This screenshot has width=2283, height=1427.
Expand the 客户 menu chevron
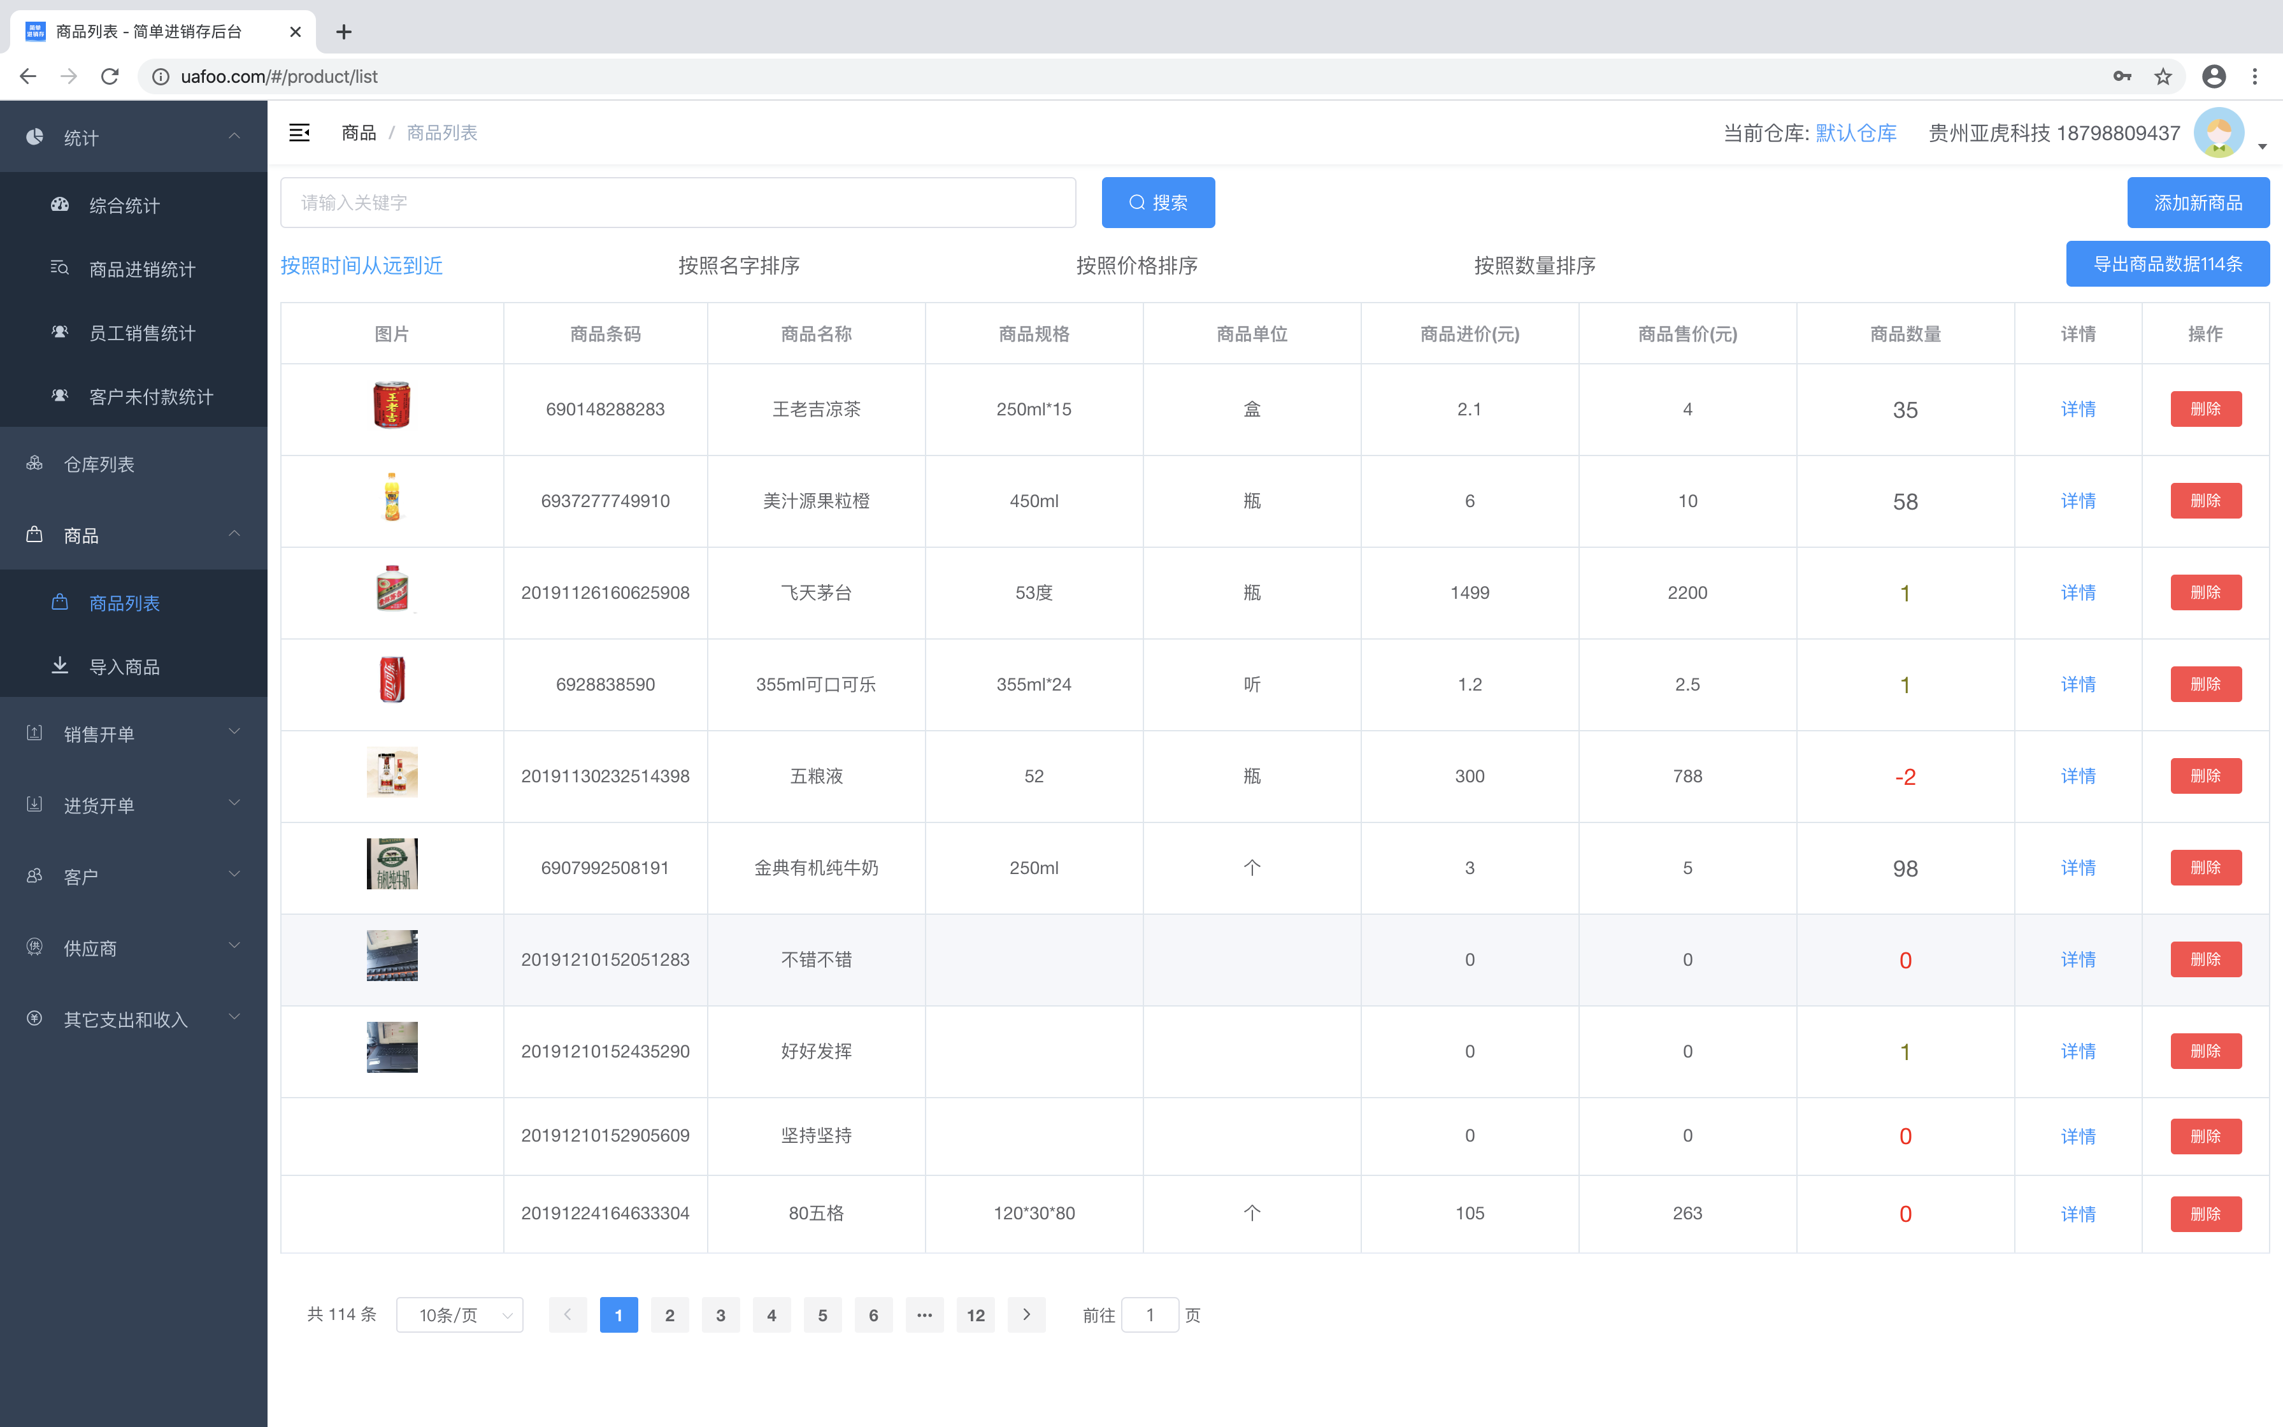coord(234,875)
